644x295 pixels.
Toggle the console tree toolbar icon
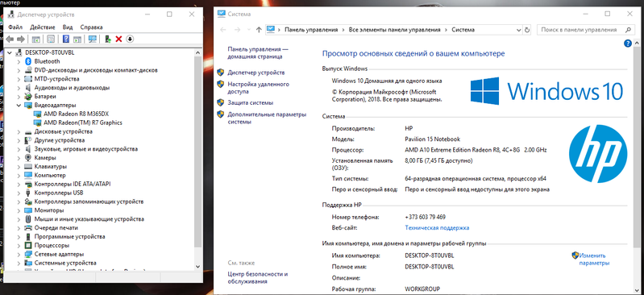(x=36, y=39)
